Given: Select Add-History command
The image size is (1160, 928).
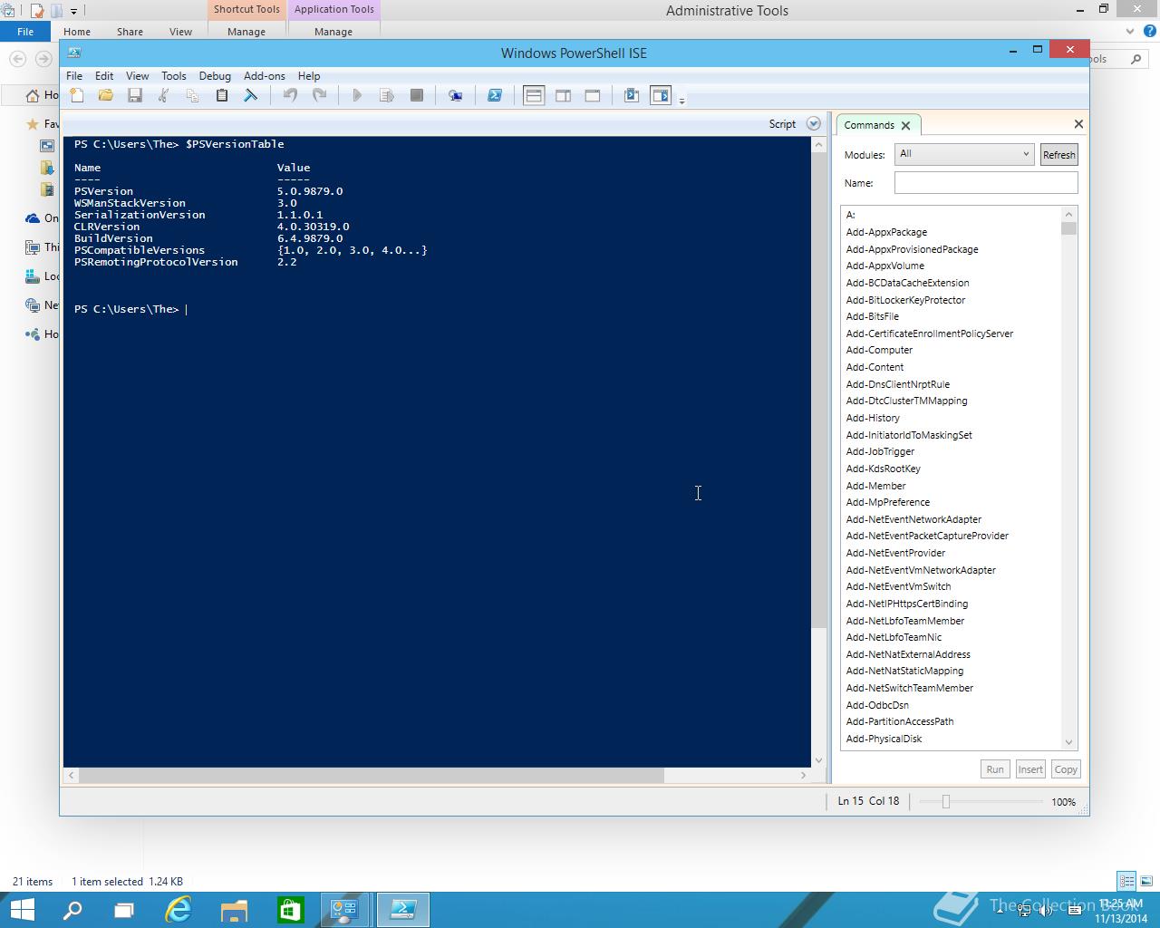Looking at the screenshot, I should pos(873,418).
